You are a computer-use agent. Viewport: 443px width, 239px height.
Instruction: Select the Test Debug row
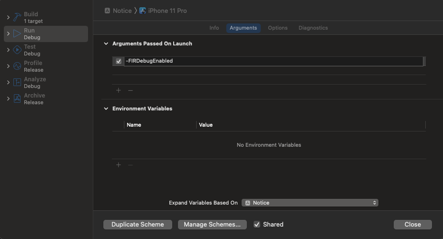coord(46,50)
